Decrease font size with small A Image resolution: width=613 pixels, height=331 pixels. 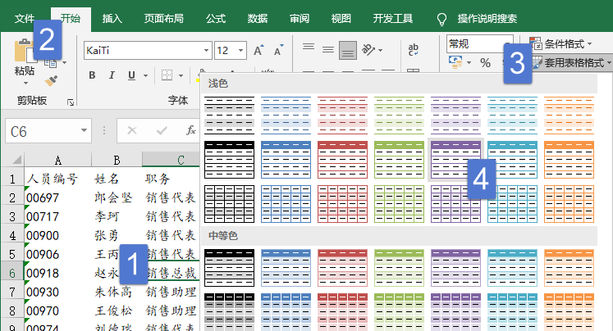(278, 50)
